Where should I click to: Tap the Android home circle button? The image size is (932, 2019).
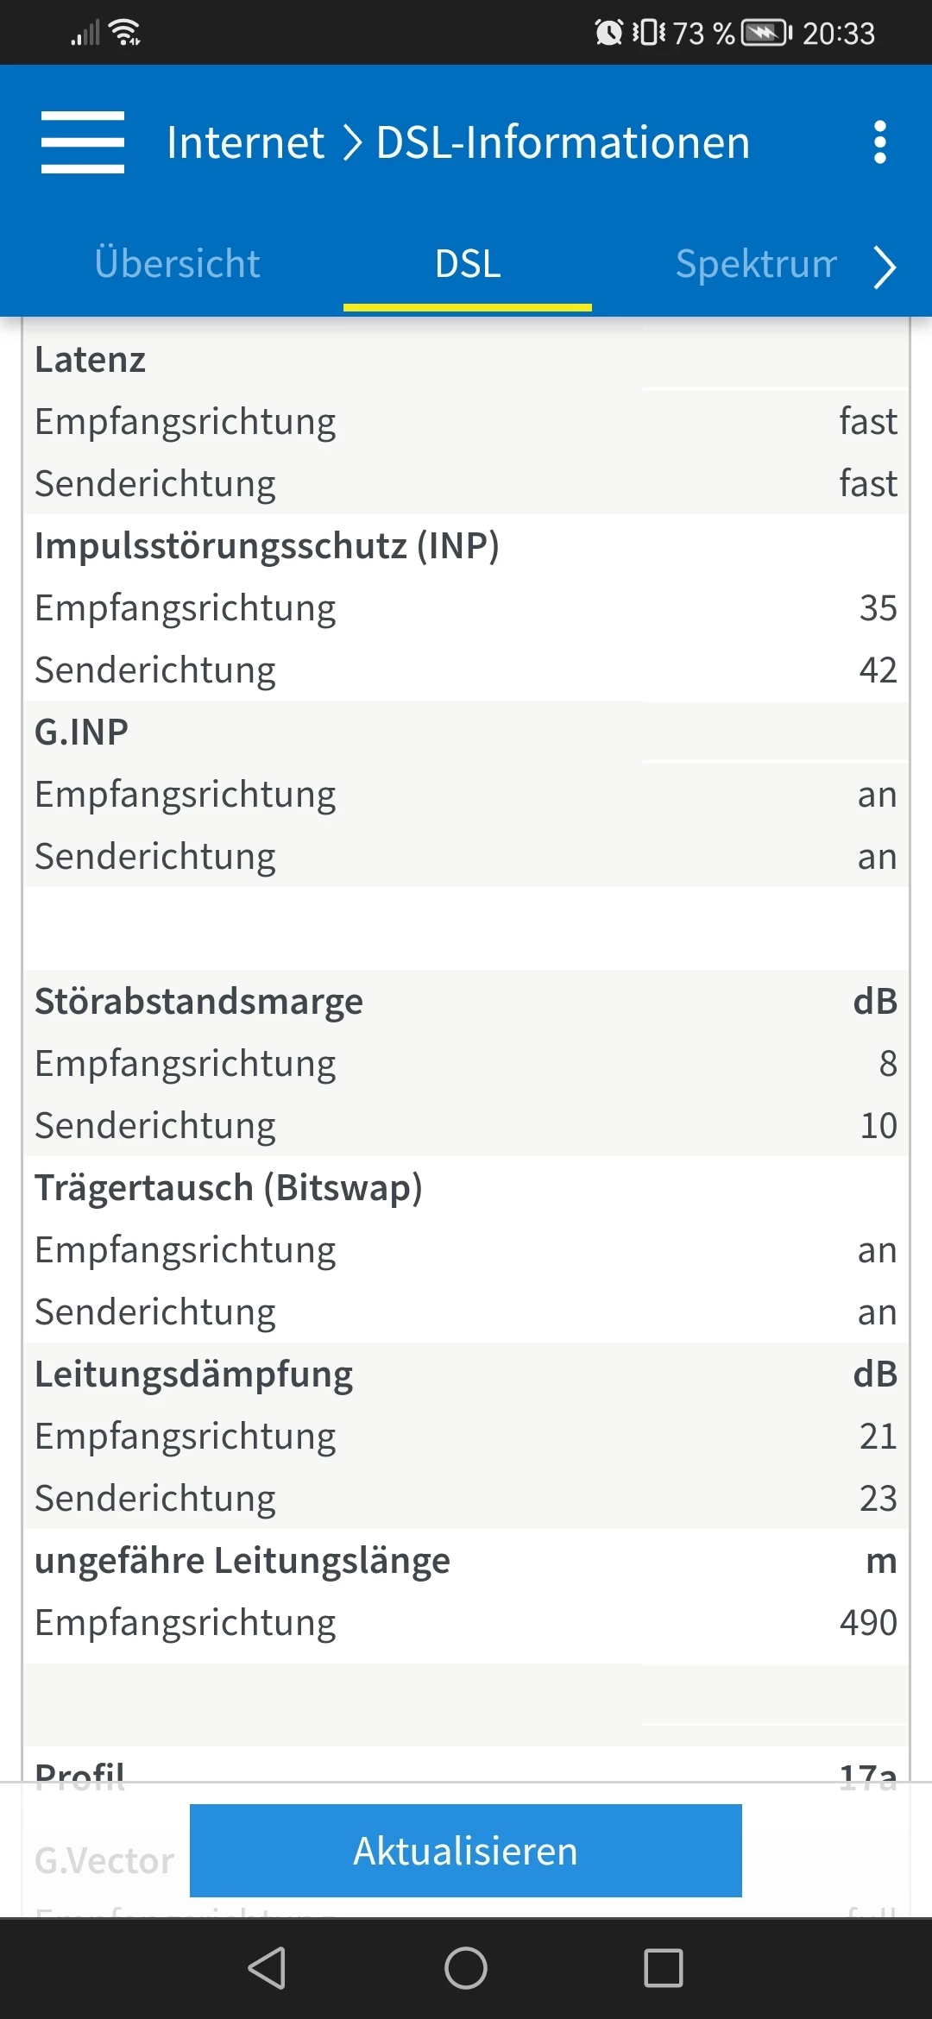[466, 1968]
